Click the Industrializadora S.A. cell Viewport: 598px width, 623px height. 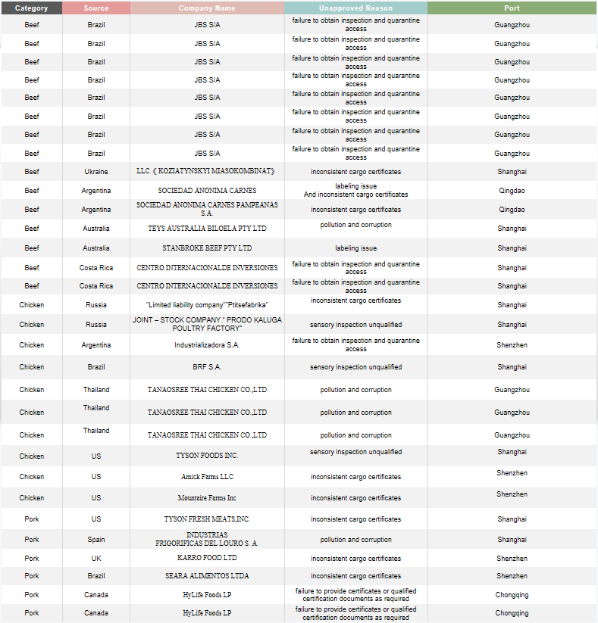207,345
